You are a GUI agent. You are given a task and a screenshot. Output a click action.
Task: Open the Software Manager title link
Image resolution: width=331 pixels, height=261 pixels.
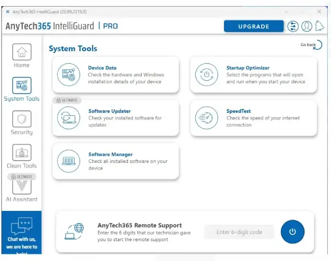[110, 154]
